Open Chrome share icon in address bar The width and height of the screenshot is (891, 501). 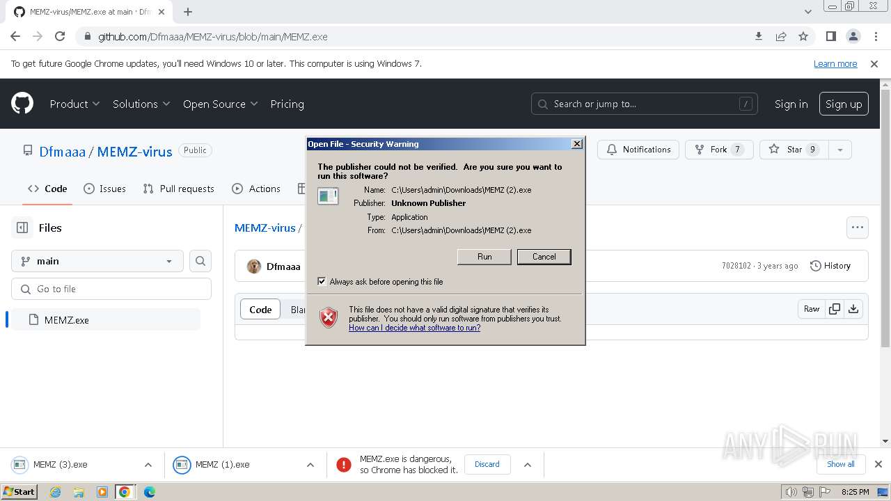point(781,36)
